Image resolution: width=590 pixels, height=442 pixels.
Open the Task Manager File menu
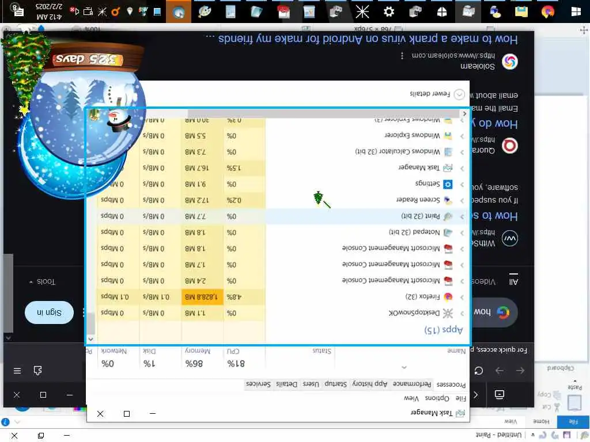(x=460, y=398)
